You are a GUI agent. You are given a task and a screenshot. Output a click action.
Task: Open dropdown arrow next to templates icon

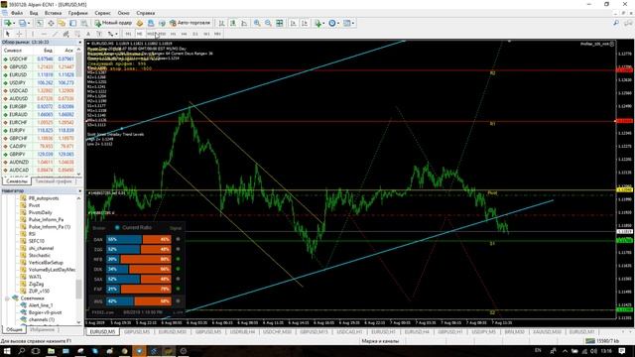tap(353, 23)
